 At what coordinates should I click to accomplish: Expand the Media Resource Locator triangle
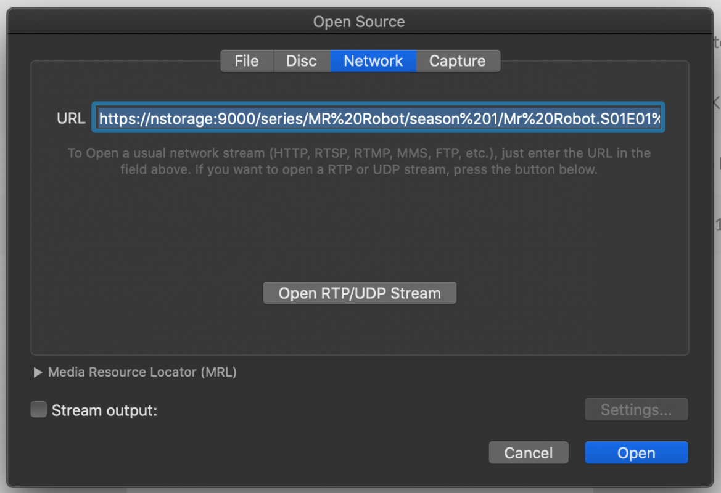click(x=38, y=372)
